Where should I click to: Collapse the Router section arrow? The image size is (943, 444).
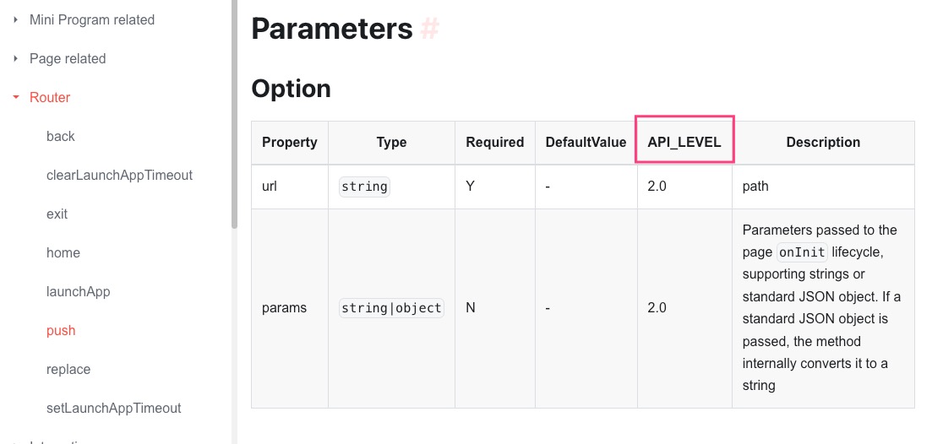coord(16,97)
